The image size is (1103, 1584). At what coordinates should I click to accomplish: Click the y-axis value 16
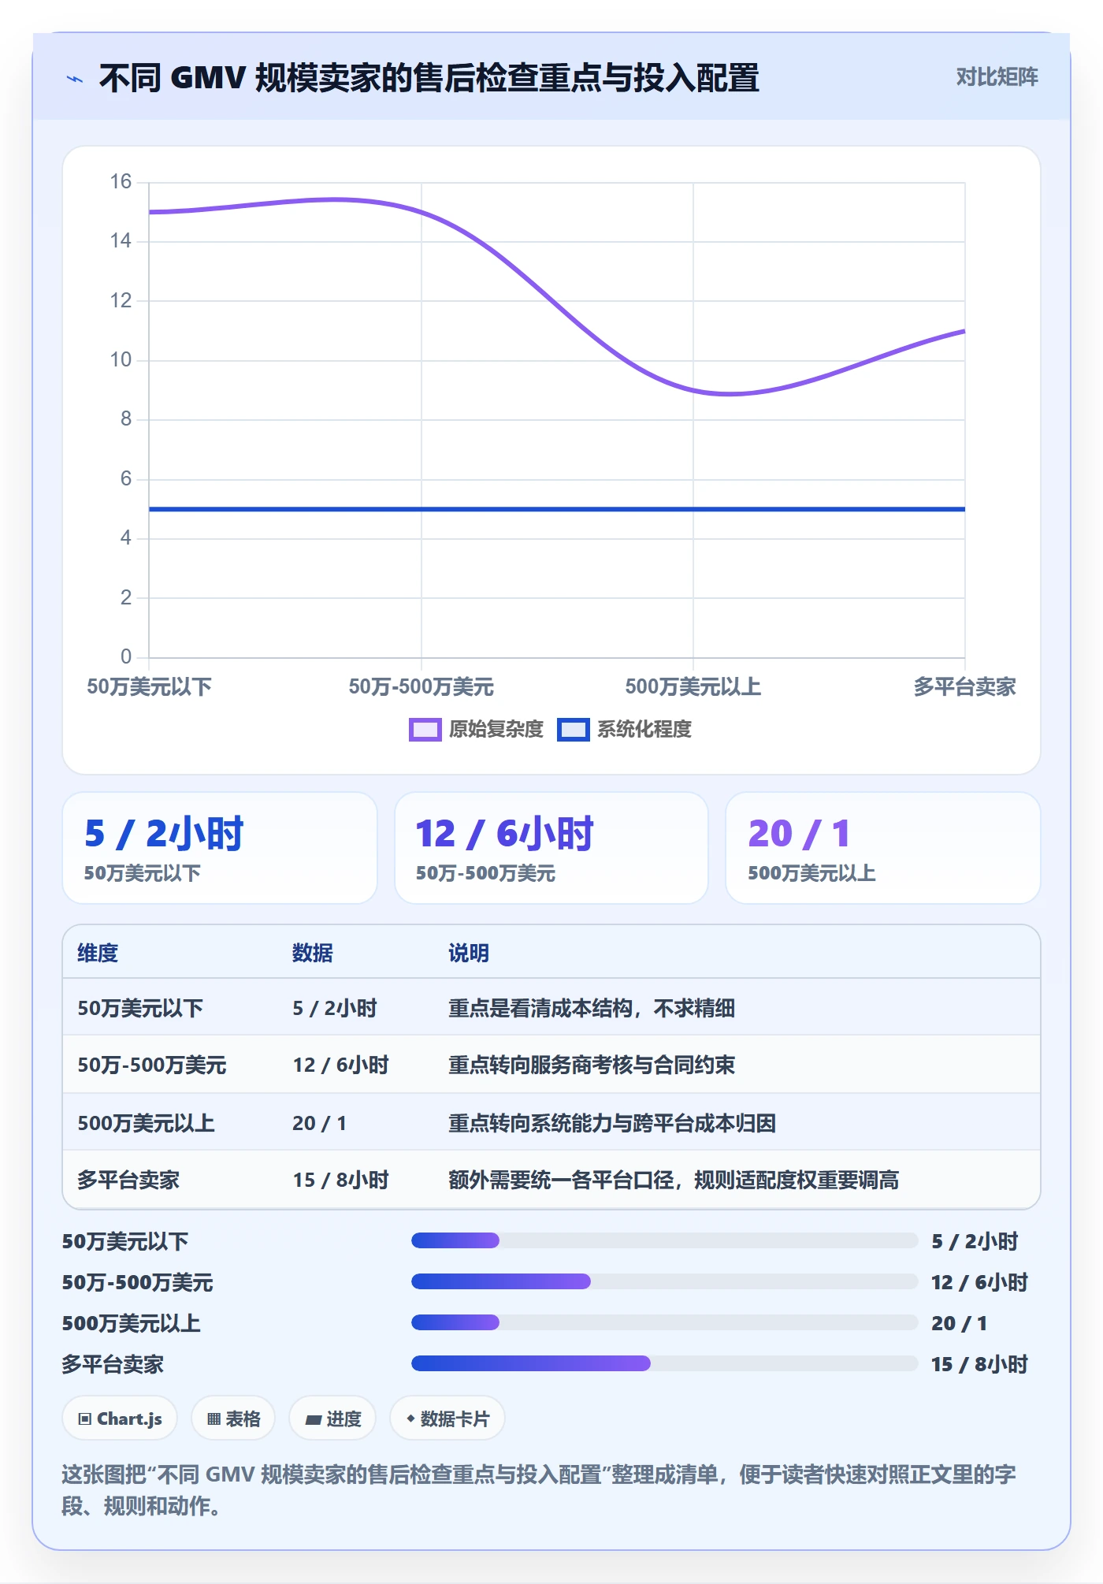click(x=121, y=181)
